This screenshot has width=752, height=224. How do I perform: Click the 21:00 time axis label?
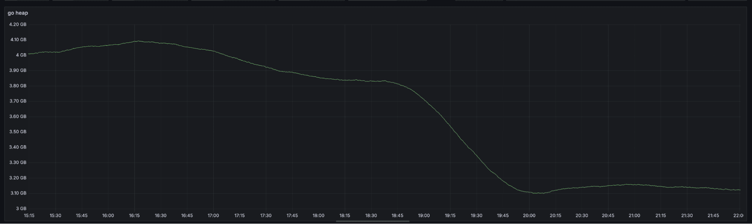[x=634, y=216]
